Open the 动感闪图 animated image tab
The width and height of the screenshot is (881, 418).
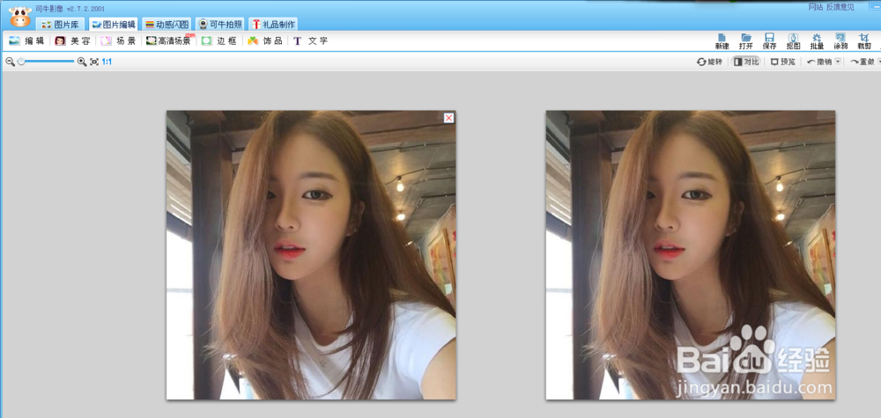pyautogui.click(x=167, y=24)
